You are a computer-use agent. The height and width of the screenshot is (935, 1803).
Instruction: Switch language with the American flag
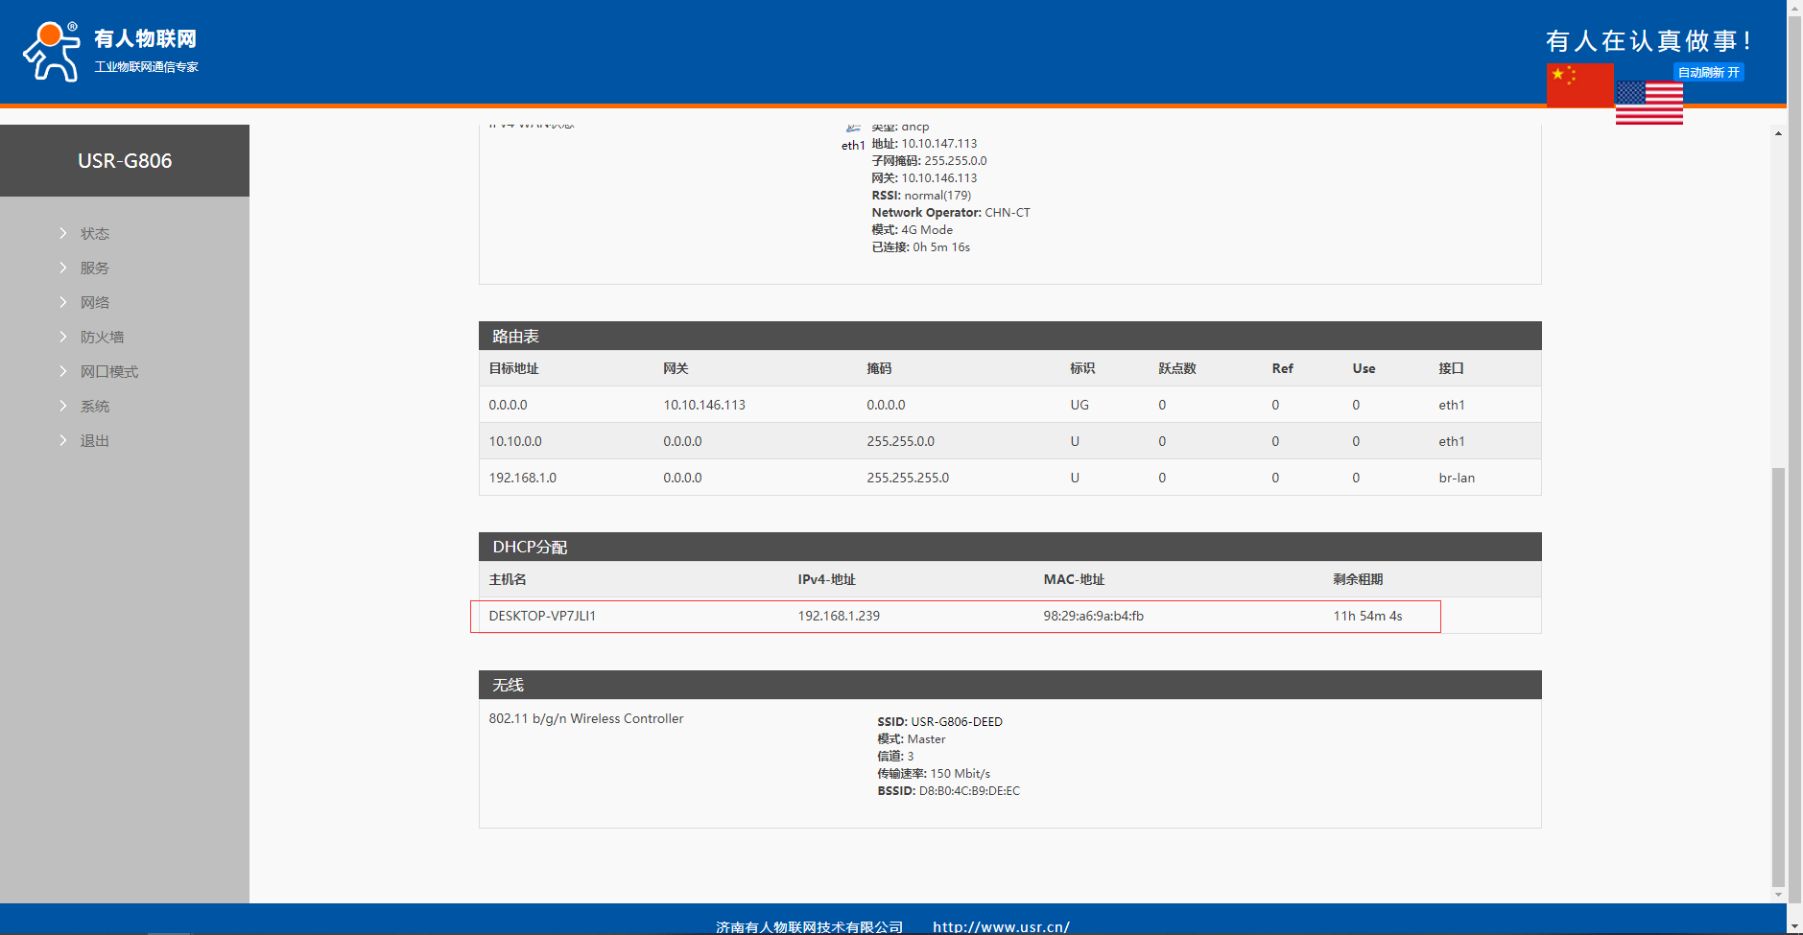(1649, 104)
